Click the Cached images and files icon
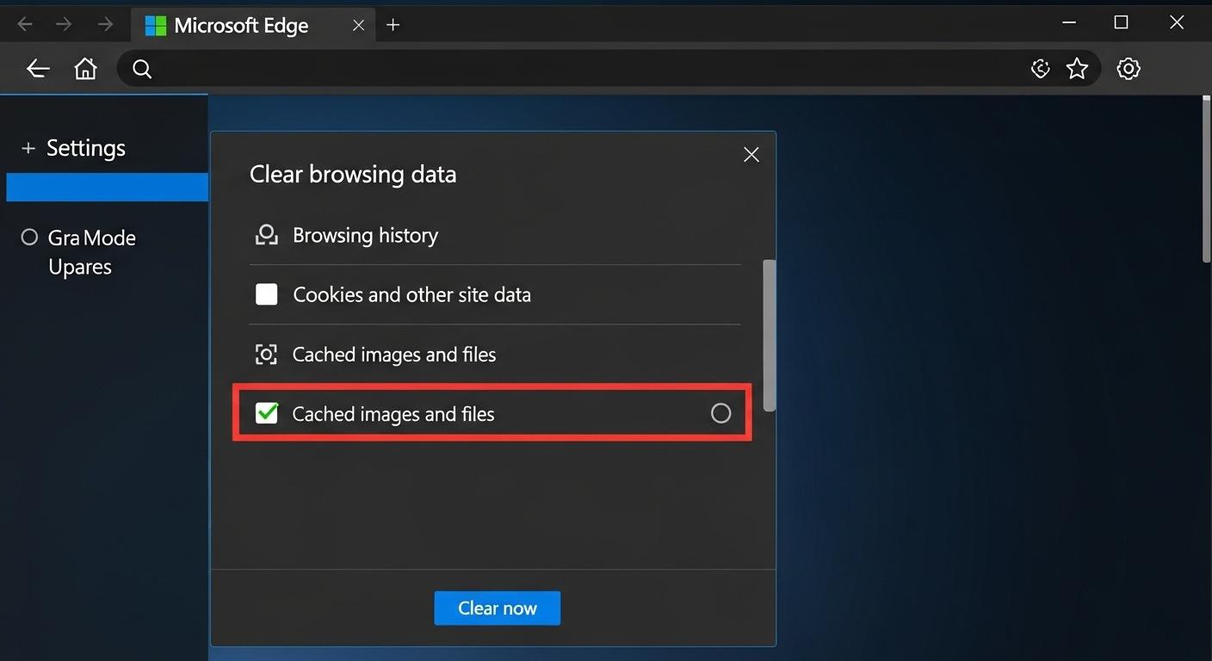Viewport: 1212px width, 661px height. pos(266,354)
